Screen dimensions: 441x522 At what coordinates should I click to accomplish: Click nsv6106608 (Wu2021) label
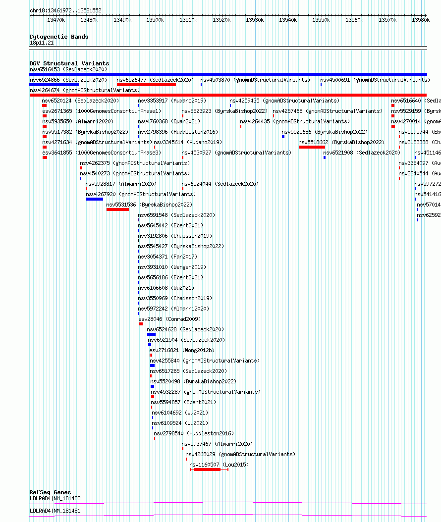[166, 288]
